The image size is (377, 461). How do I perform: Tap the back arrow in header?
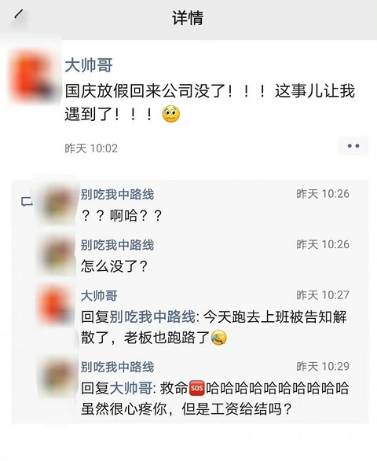pyautogui.click(x=19, y=14)
